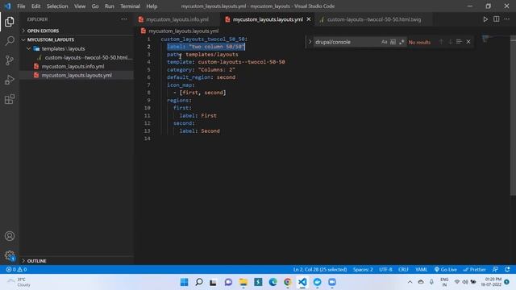
Task: Go to next match arrow
Action: pyautogui.click(x=450, y=42)
